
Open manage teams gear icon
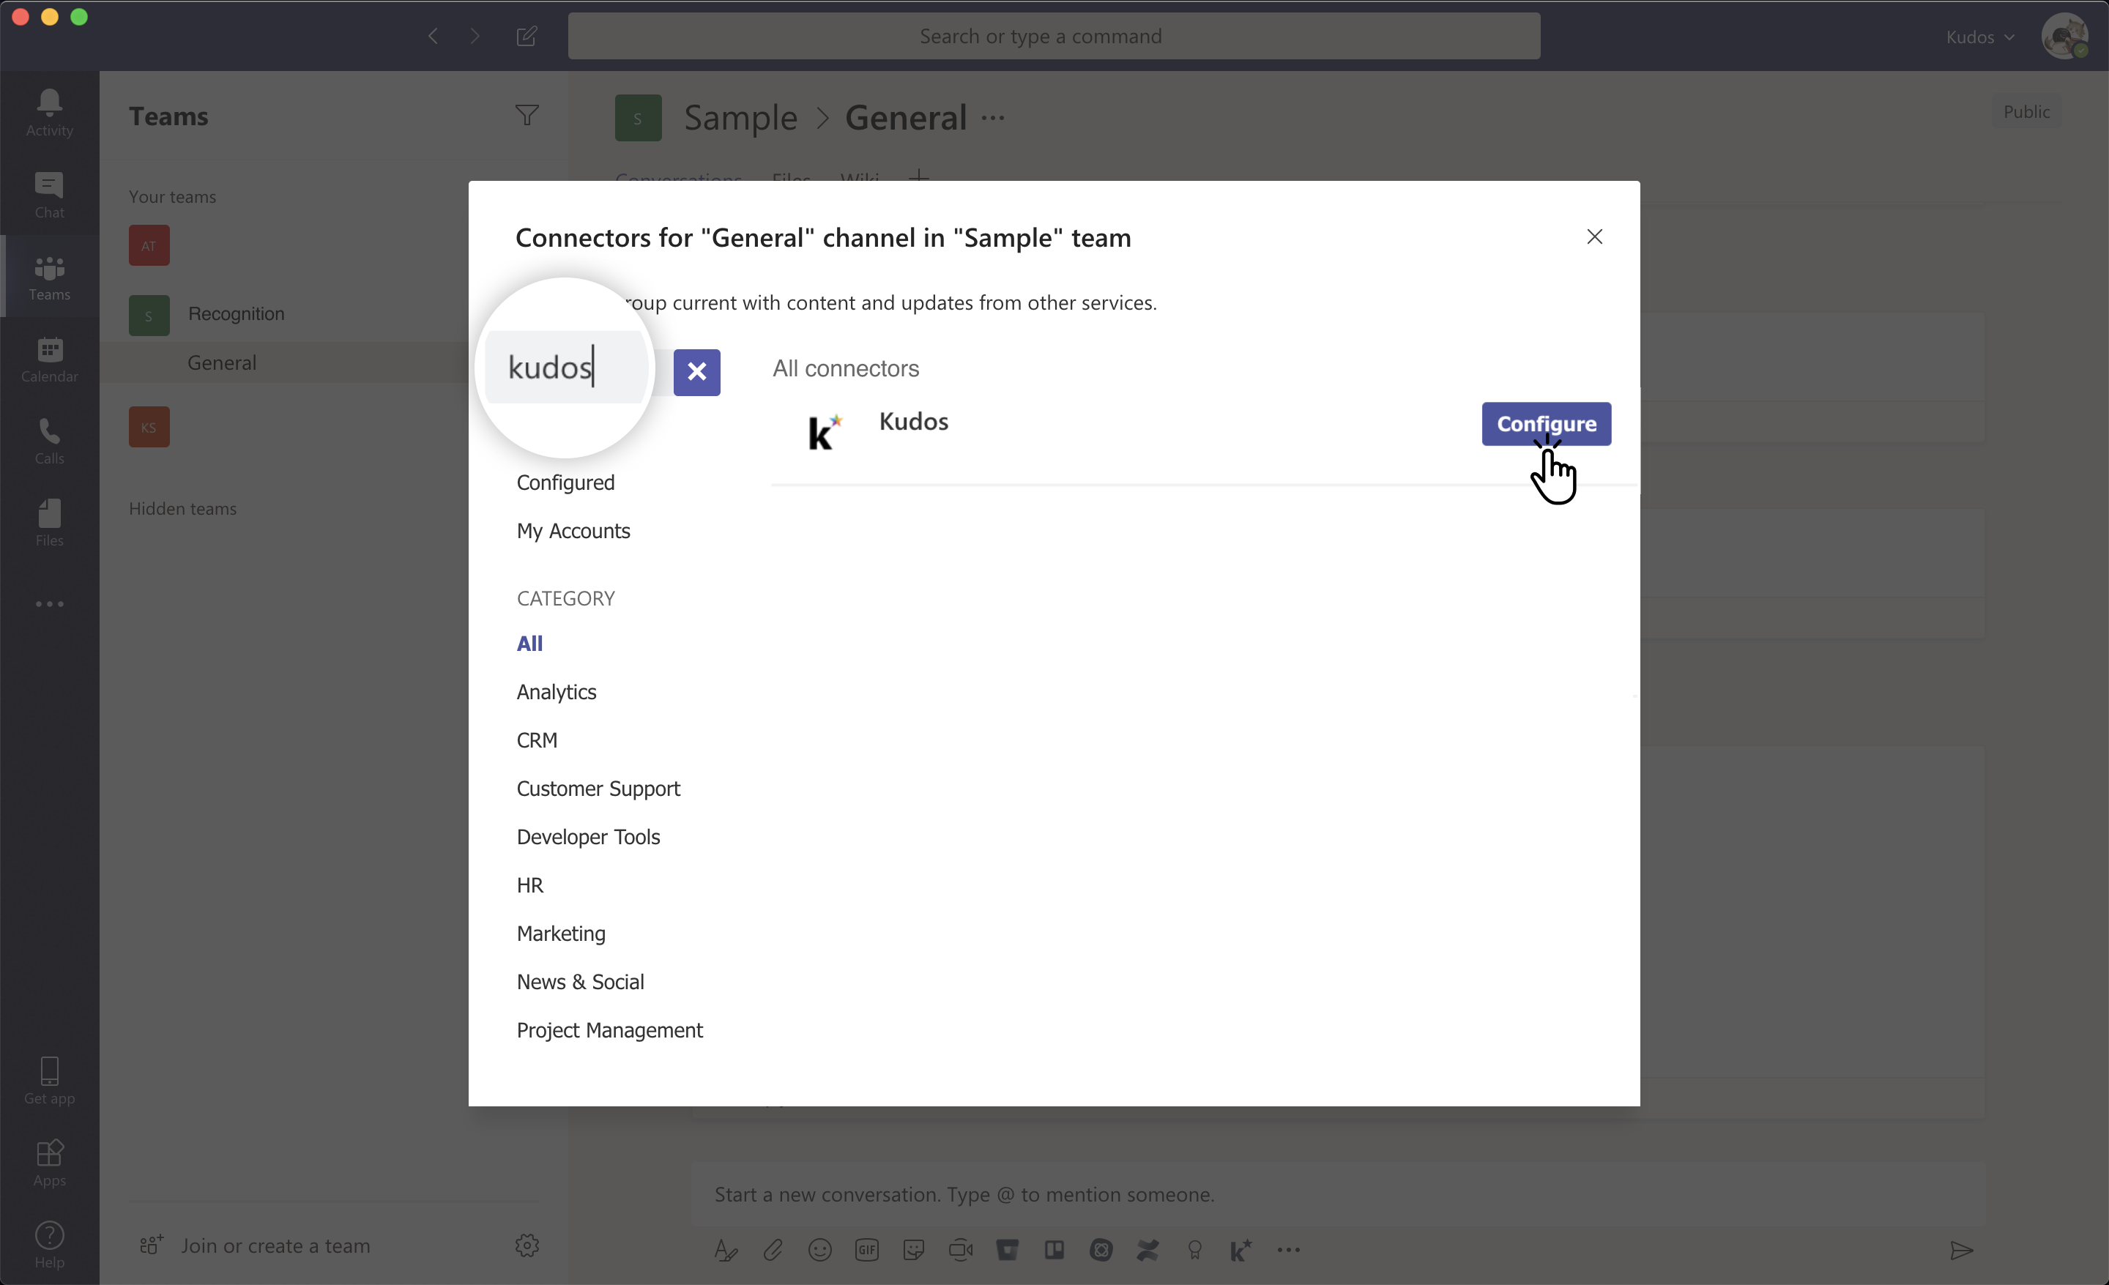click(x=527, y=1245)
